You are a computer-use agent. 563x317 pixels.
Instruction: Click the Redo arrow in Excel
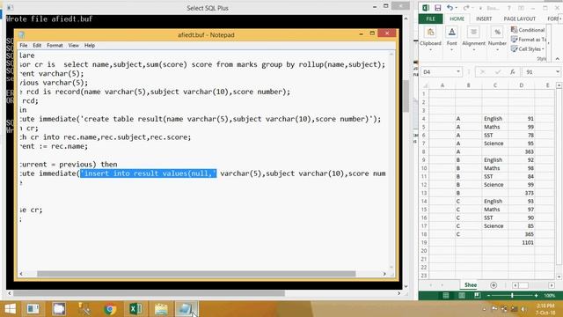coord(465,8)
